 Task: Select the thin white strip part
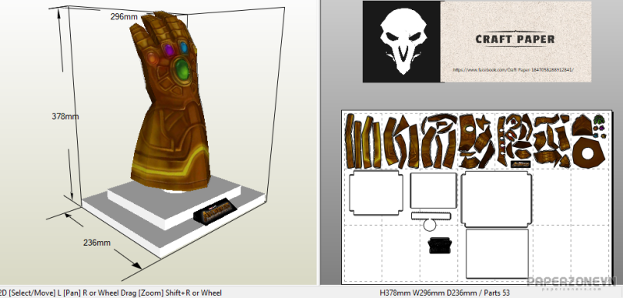[431, 216]
